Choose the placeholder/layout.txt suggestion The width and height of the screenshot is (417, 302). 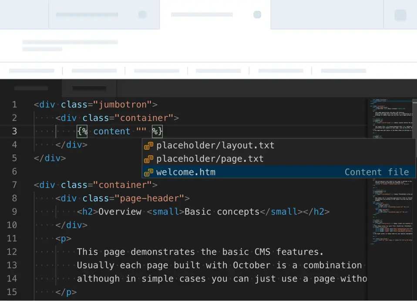pyautogui.click(x=215, y=145)
